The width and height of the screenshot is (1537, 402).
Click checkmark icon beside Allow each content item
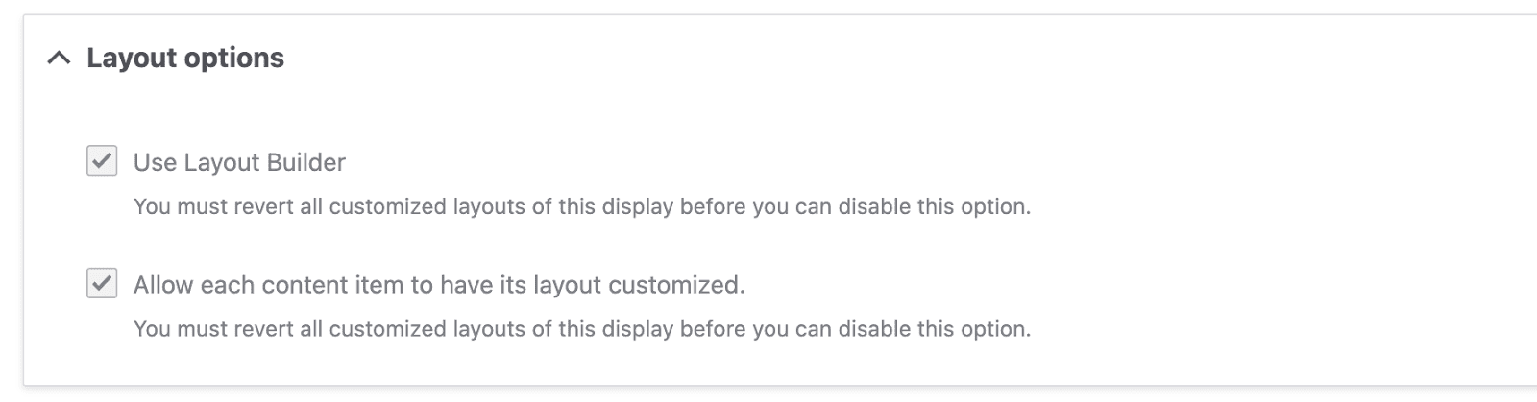[x=102, y=284]
